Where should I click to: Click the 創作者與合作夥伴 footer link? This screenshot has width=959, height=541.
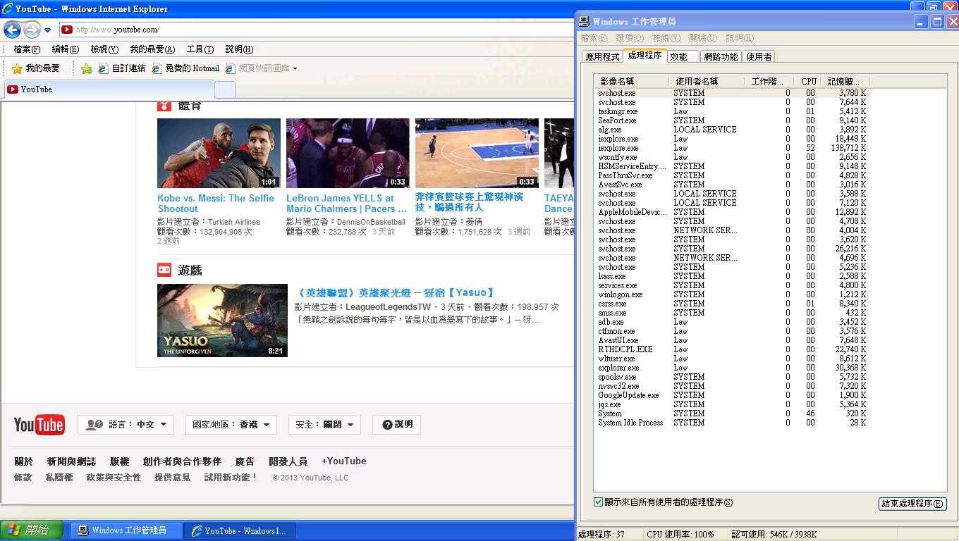[x=182, y=461]
